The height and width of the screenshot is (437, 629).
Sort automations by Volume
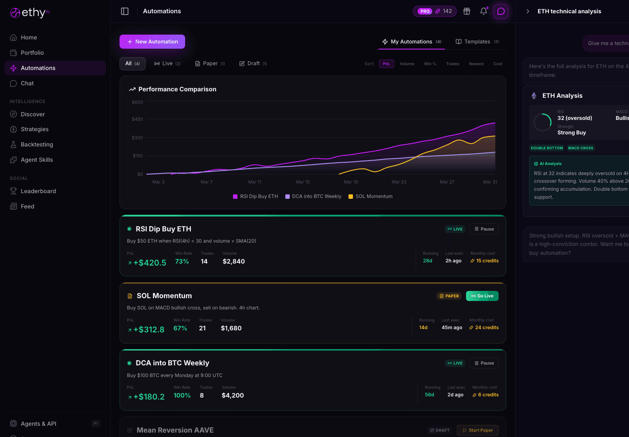(x=407, y=64)
